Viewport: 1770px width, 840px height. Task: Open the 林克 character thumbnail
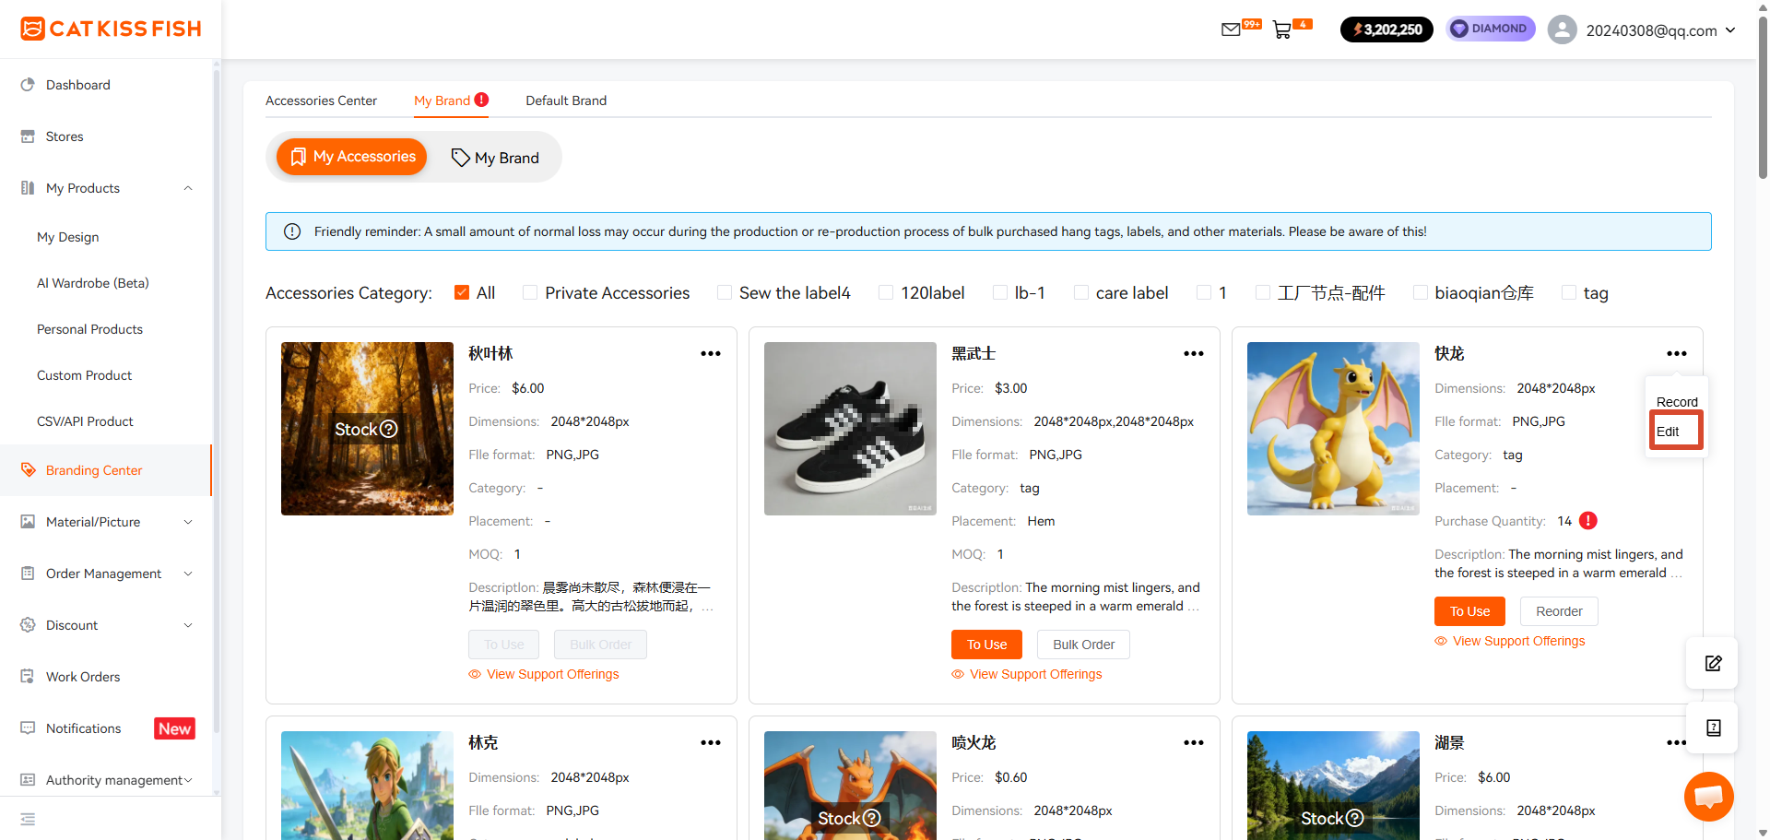pyautogui.click(x=367, y=786)
